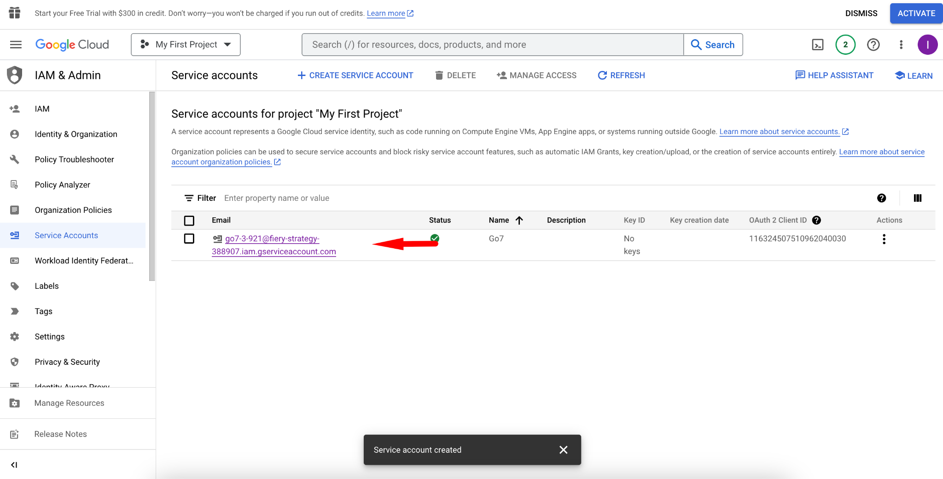Open the navigation hamburger menu
The width and height of the screenshot is (943, 479).
(x=15, y=44)
